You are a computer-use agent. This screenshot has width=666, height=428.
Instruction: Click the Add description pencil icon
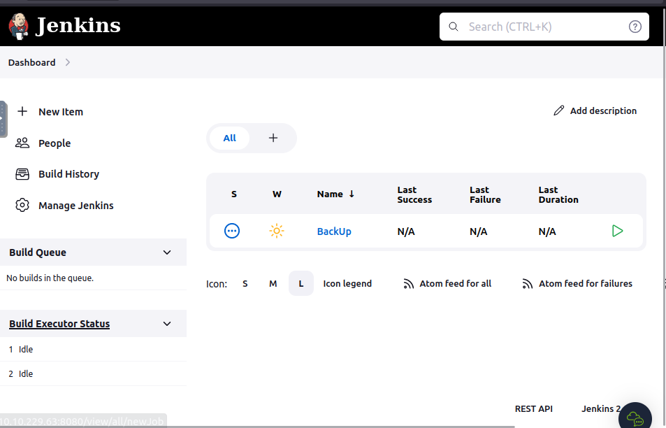pyautogui.click(x=559, y=110)
